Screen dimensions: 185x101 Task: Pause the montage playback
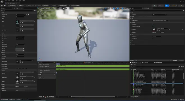(48, 97)
